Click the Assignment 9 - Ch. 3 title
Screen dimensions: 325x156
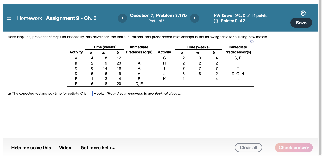click(x=71, y=18)
